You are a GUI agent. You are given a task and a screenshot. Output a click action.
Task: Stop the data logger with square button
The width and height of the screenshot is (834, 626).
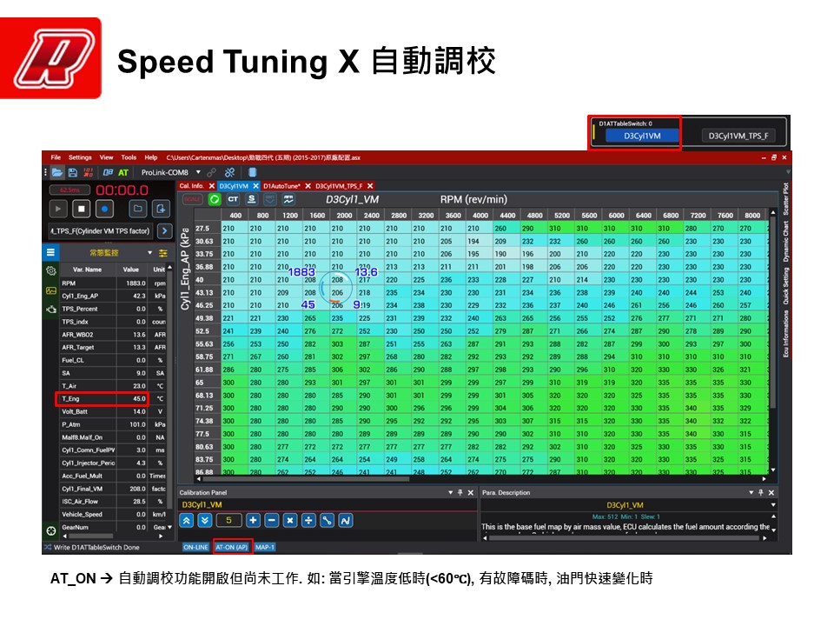pos(82,209)
